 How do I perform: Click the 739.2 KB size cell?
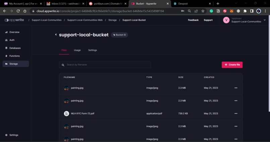coord(183,114)
